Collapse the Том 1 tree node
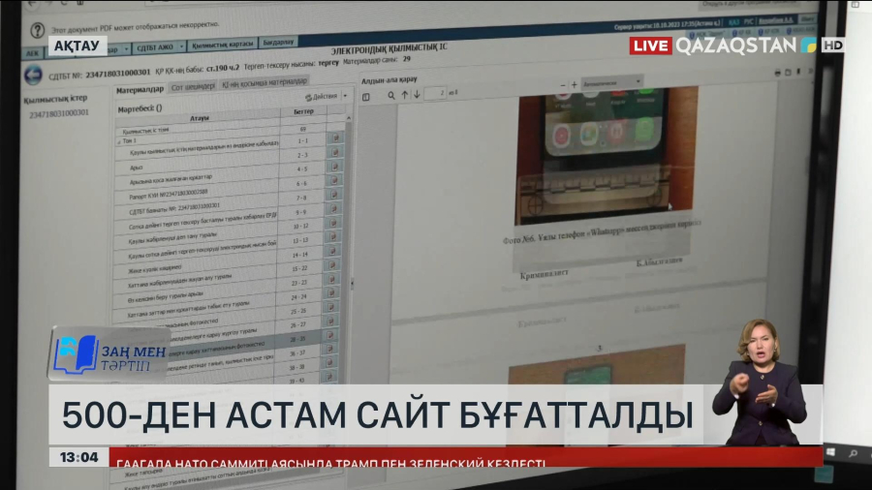 click(119, 141)
